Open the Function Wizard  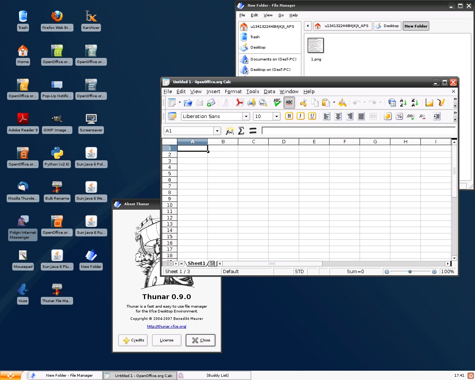point(230,131)
